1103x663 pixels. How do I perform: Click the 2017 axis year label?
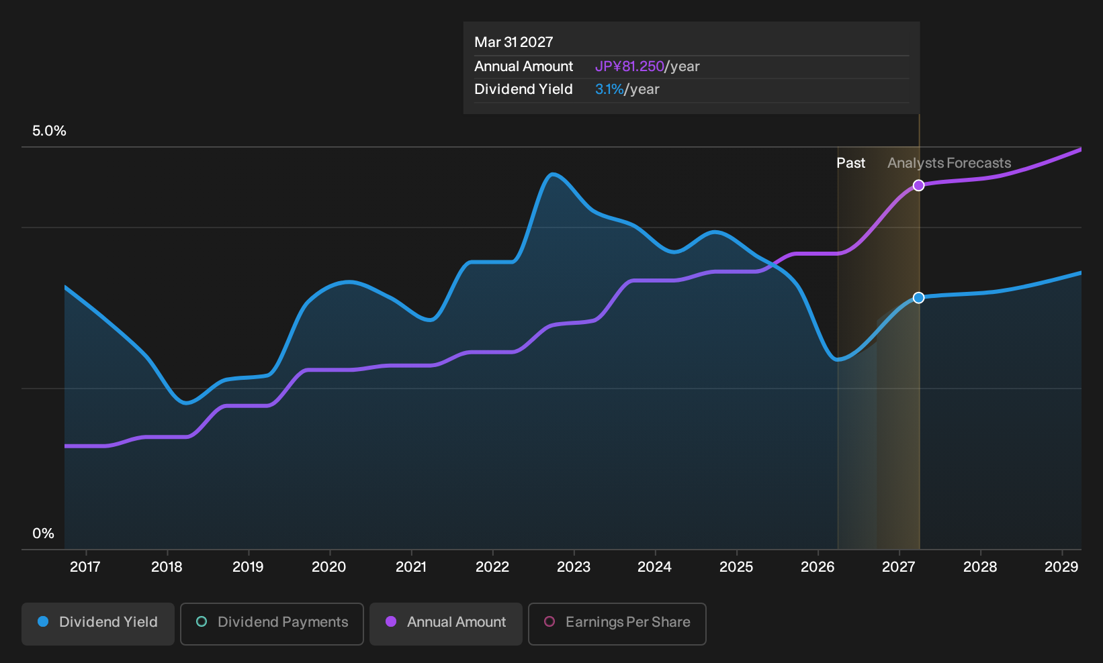[85, 567]
